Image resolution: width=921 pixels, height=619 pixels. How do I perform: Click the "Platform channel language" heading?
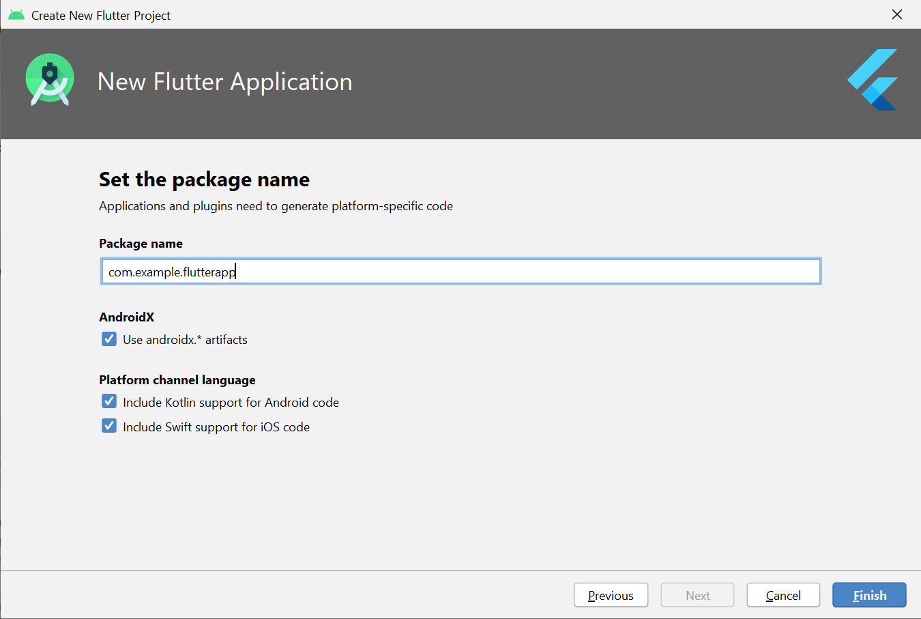pyautogui.click(x=177, y=379)
